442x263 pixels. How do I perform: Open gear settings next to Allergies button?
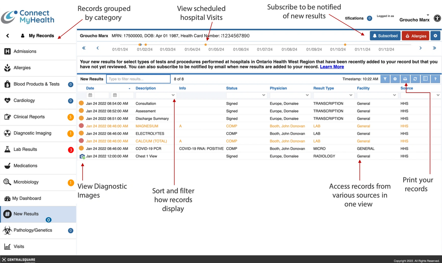(x=435, y=36)
